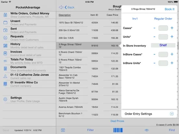Decrease InStore Cases with minus
The height and width of the screenshot is (134, 179).
click(x=154, y=54)
